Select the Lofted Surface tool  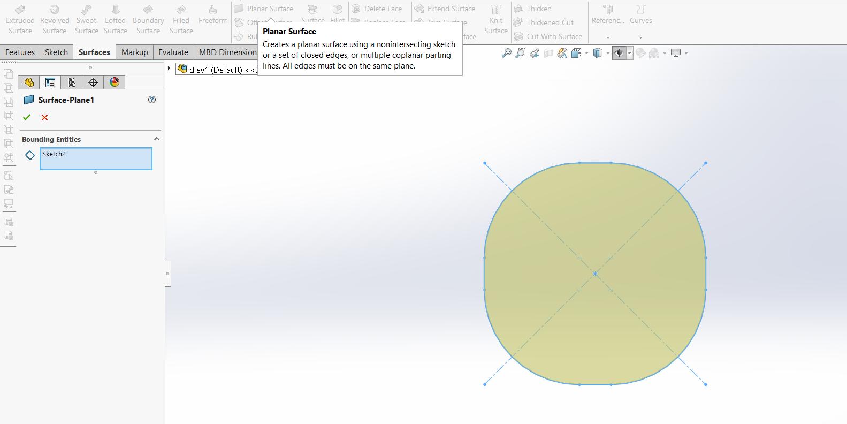[x=115, y=20]
